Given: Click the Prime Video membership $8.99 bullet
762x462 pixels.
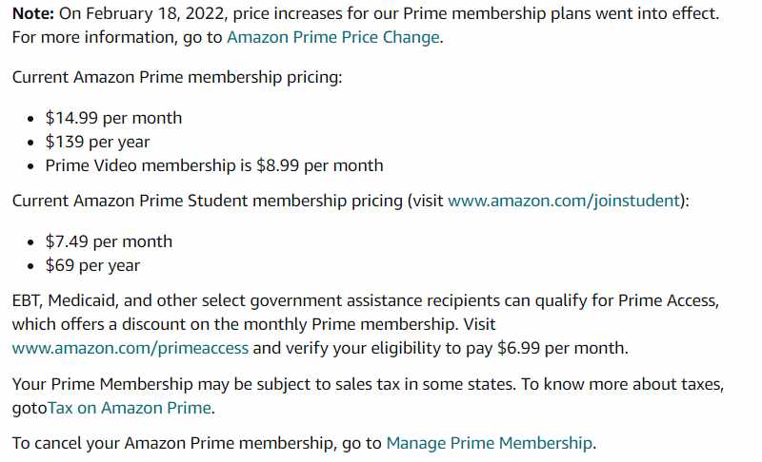Looking at the screenshot, I should [x=213, y=165].
